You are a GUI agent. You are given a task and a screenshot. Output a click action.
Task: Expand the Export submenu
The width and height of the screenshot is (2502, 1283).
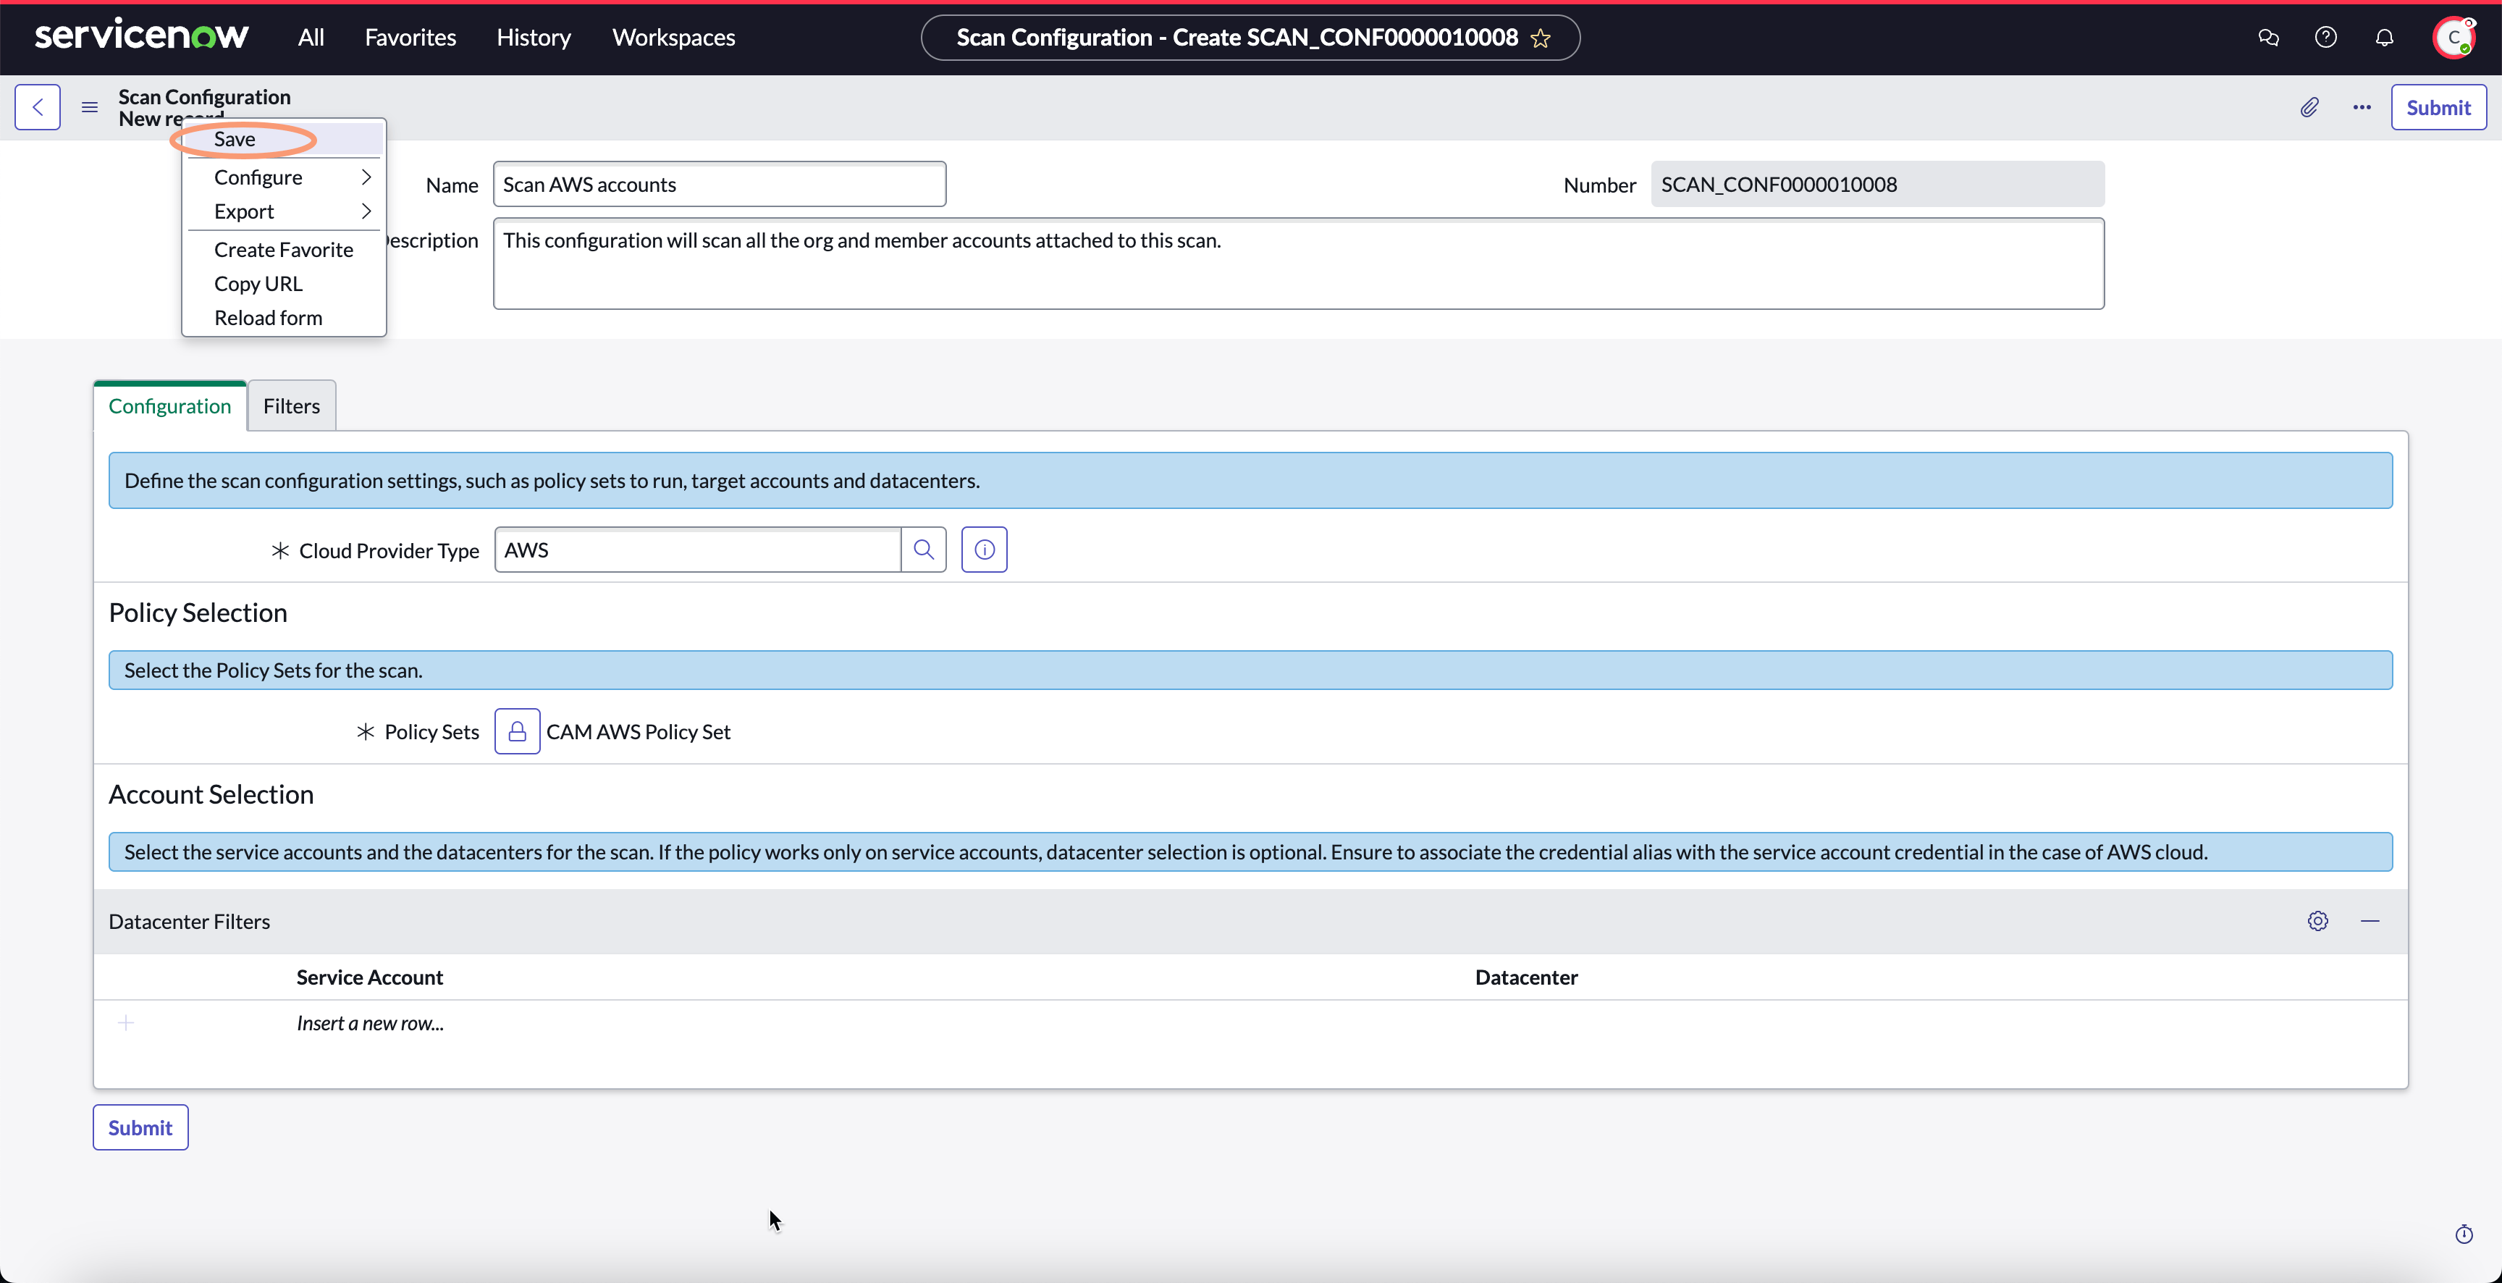284,211
